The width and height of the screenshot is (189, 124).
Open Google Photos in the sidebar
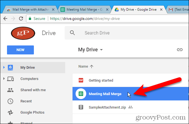click(x=33, y=112)
